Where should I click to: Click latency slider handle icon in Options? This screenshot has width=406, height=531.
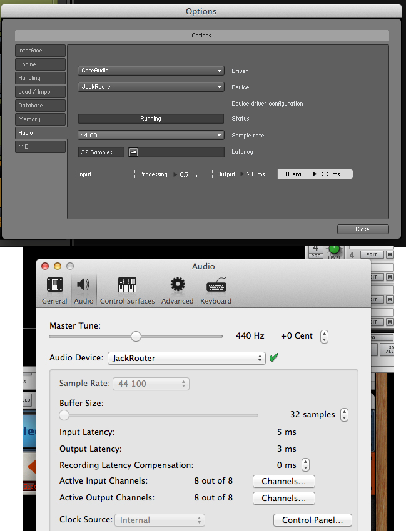coord(133,152)
